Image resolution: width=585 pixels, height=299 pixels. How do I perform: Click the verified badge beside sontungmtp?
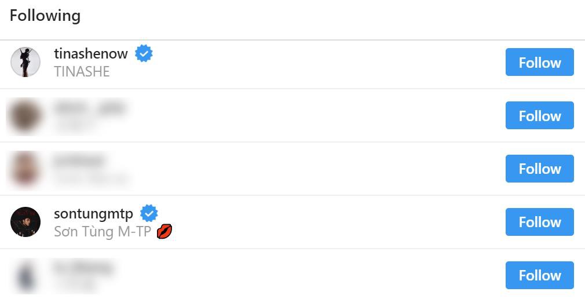click(x=149, y=213)
